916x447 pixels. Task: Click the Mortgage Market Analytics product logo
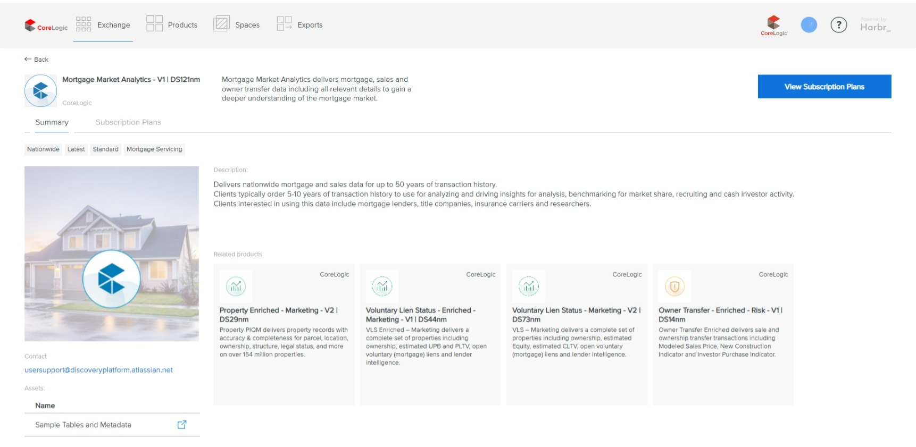click(x=40, y=91)
